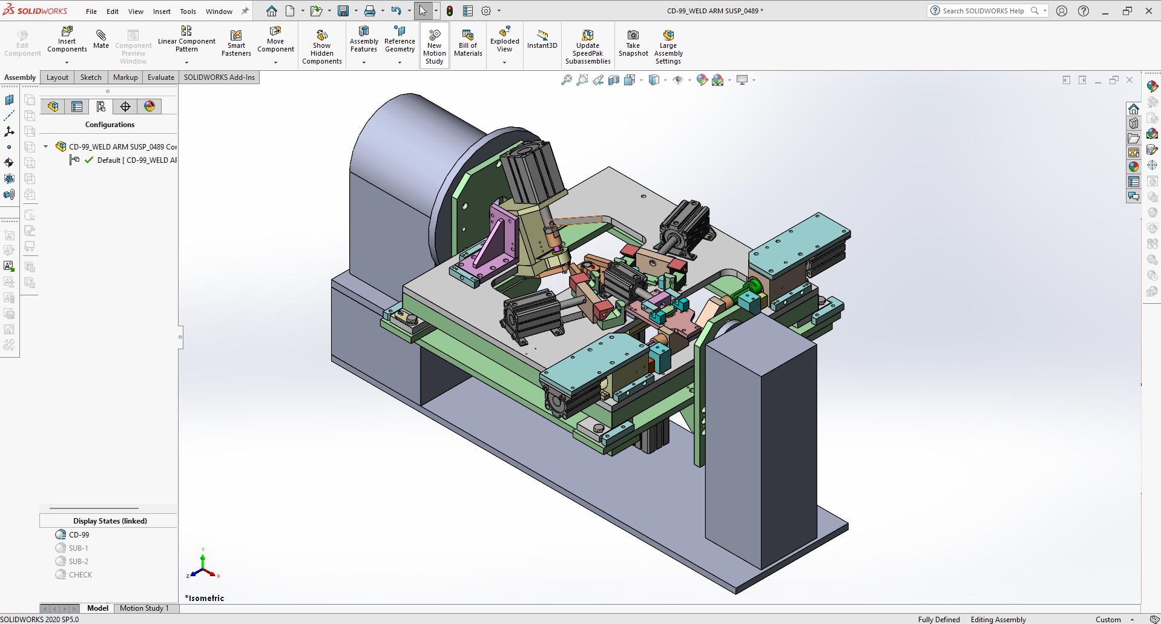1161x624 pixels.
Task: Open Large Assembly Settings
Action: click(x=668, y=46)
